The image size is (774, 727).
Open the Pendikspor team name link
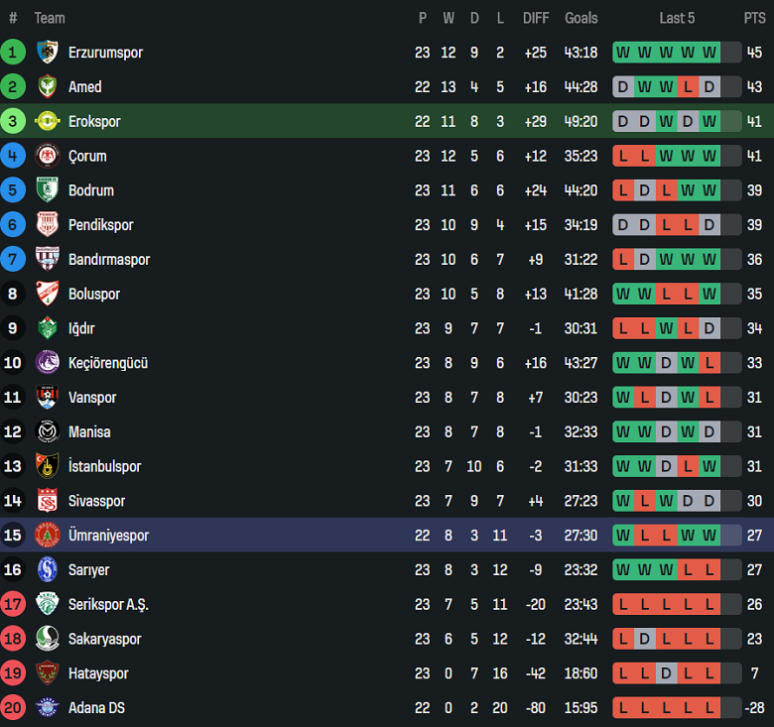(101, 225)
